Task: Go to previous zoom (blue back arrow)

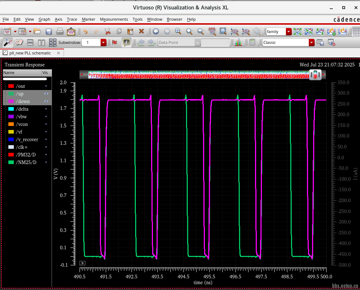Action: pyautogui.click(x=156, y=31)
